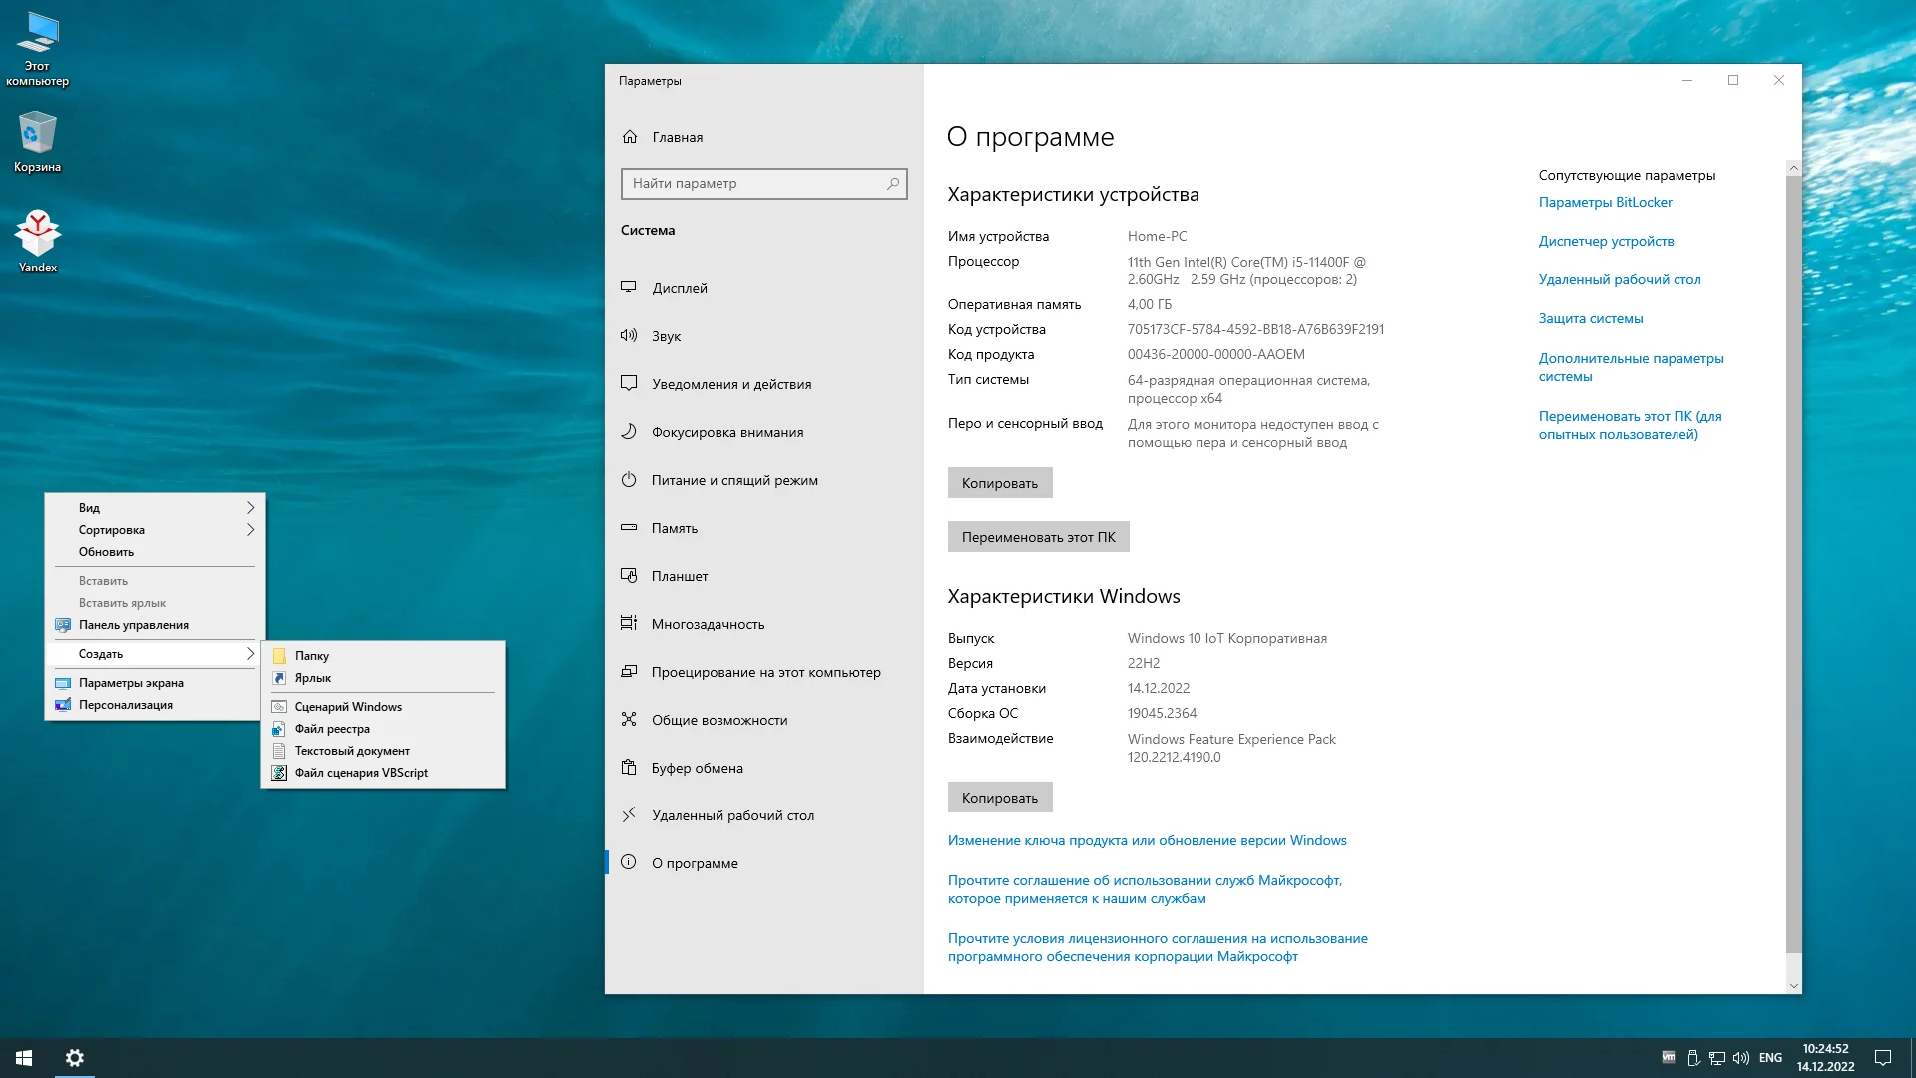Create new Текстовый документ from submenu
Screen dimensions: 1916x1078
[x=351, y=750]
